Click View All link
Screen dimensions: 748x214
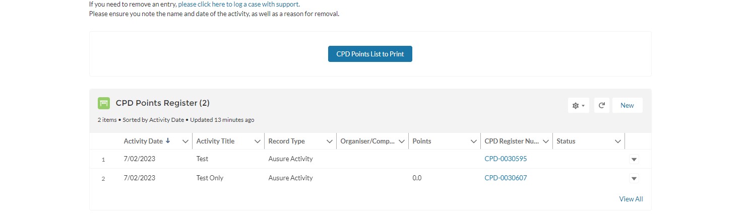tap(631, 199)
